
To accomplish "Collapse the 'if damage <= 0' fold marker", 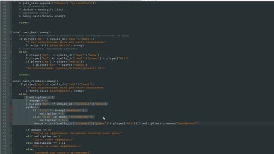I will pyautogui.click(x=11, y=130).
